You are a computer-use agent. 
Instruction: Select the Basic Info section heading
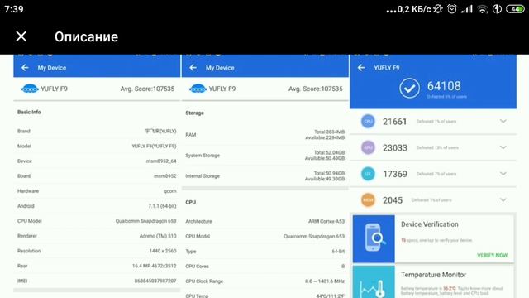pyautogui.click(x=29, y=112)
